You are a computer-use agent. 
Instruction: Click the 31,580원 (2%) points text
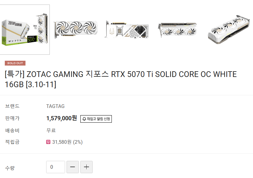point(67,142)
